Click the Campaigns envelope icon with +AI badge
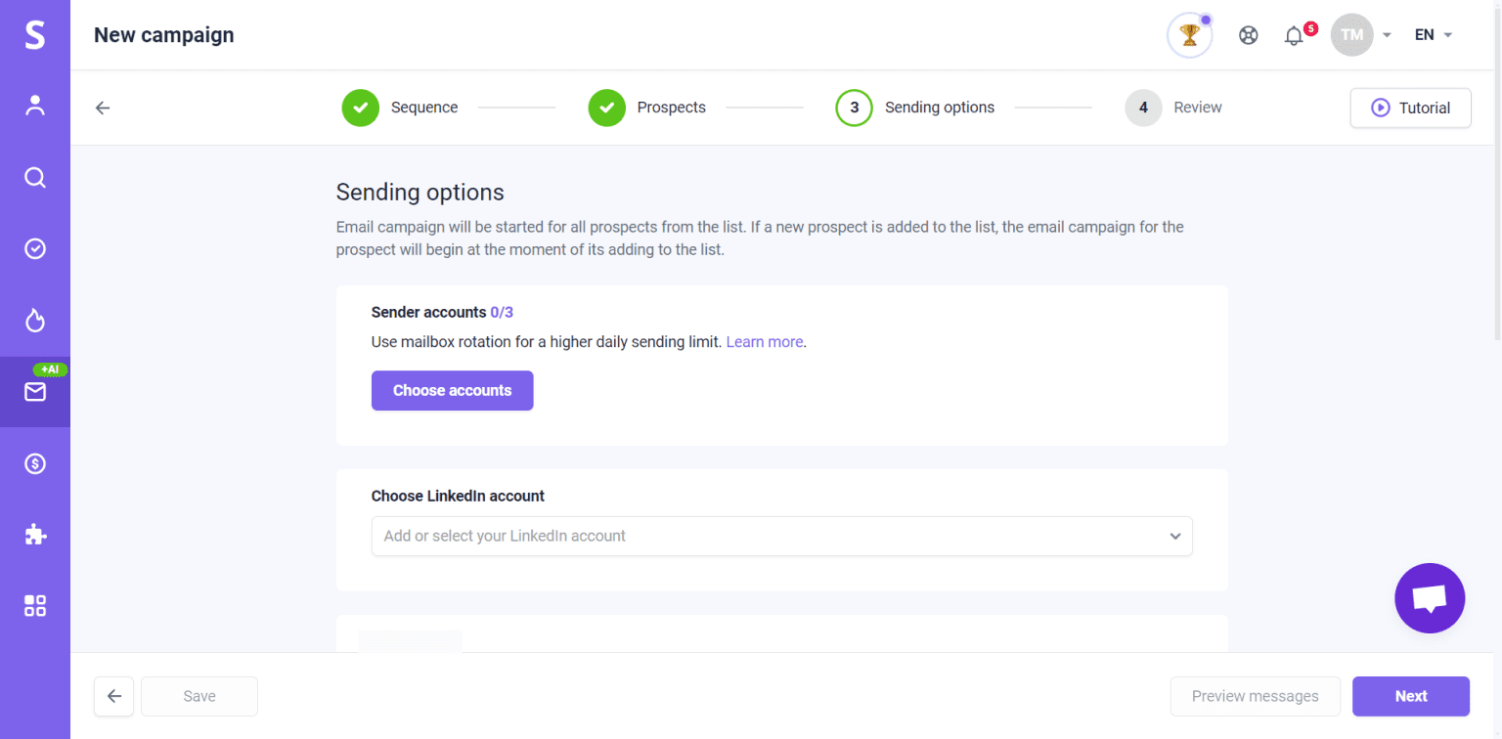Viewport: 1502px width, 739px height. pos(35,391)
